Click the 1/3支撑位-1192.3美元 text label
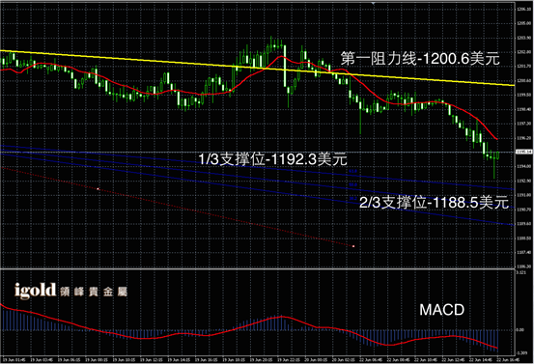This screenshot has height=364, width=534. [x=272, y=159]
